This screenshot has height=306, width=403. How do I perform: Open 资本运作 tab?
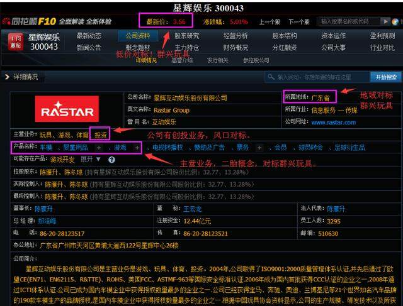point(333,36)
